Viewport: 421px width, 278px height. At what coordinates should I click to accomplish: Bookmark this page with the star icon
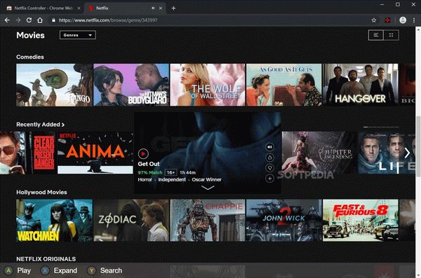(x=374, y=20)
